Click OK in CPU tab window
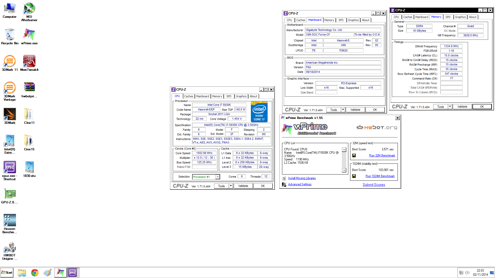 tap(263, 186)
